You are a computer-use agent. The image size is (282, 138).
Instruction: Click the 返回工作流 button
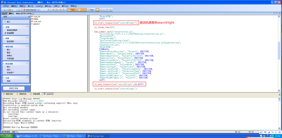click(13, 88)
